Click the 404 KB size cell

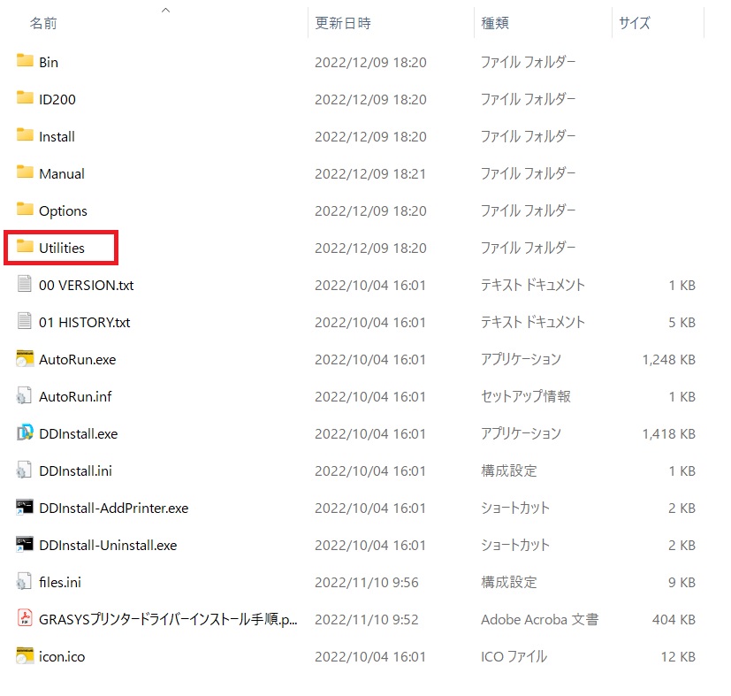tap(674, 619)
